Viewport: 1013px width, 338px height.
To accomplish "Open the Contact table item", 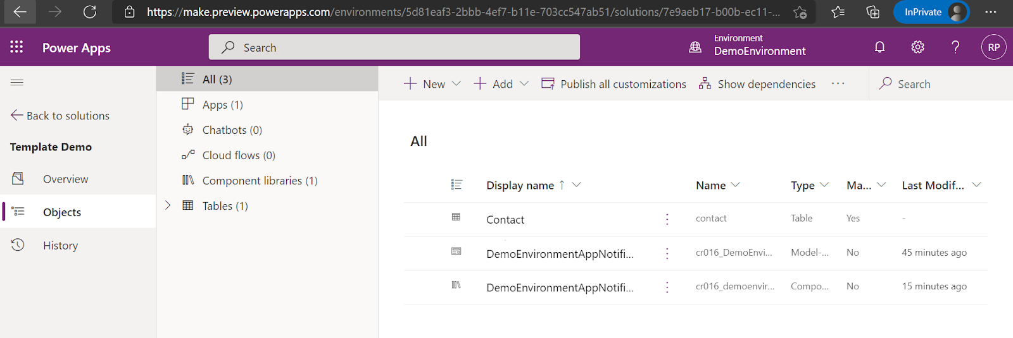I will point(505,220).
